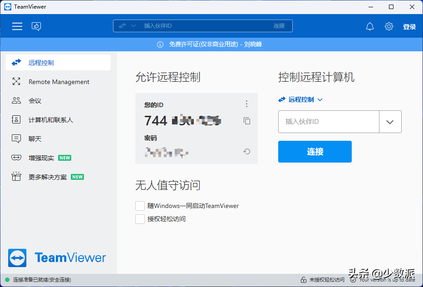Screen dimensions: 423x287
Task: Copy your TeamViewer ID
Action: (247, 121)
